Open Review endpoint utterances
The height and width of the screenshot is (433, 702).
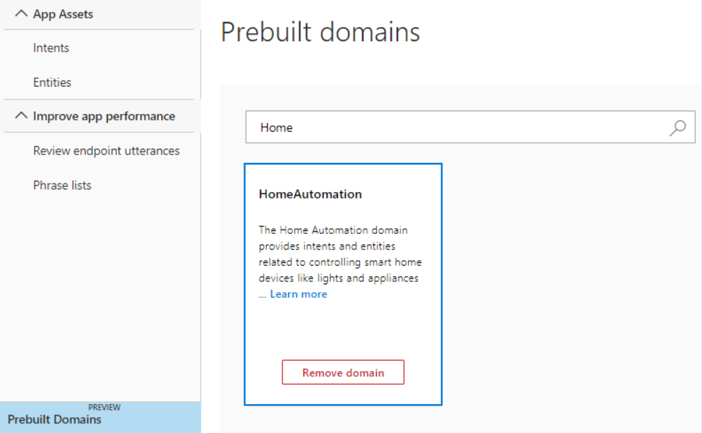(106, 151)
